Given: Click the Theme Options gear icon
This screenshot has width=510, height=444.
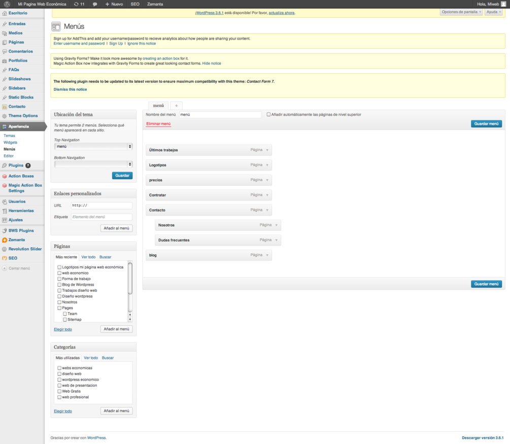Looking at the screenshot, I should (x=5, y=116).
